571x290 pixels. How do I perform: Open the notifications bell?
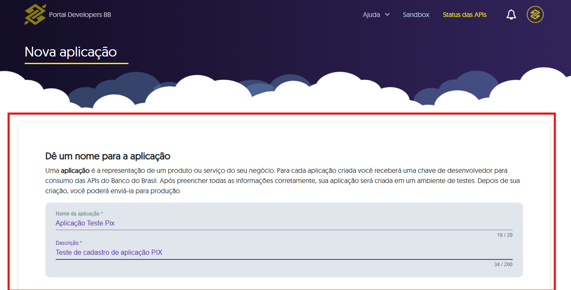coord(511,15)
